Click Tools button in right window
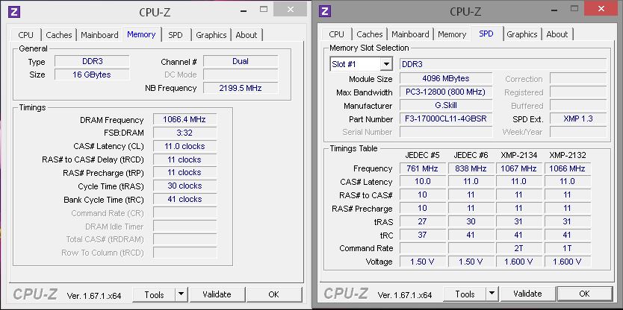Screen dimensions: 623x310 [465, 294]
